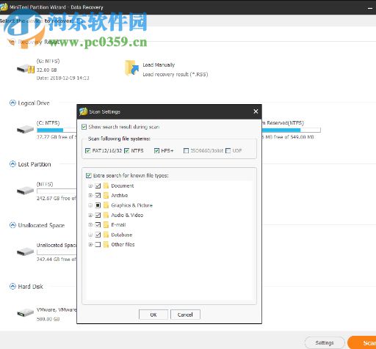Collapse the Unallocated Space section
Image resolution: width=376 pixels, height=349 pixels.
click(12, 225)
